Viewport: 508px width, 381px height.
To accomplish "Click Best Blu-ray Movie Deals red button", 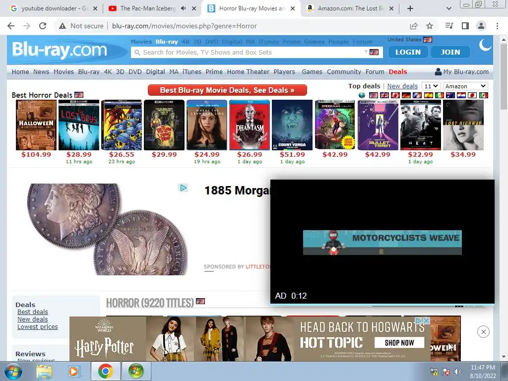I will [x=227, y=90].
